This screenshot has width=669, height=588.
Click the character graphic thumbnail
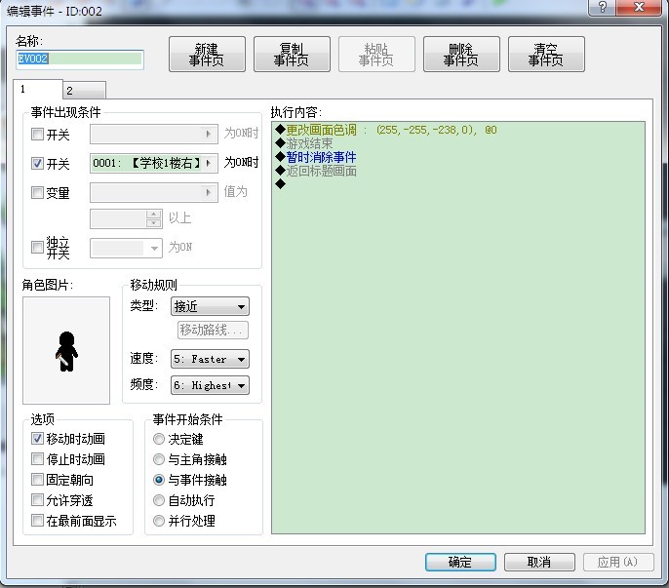(x=66, y=350)
